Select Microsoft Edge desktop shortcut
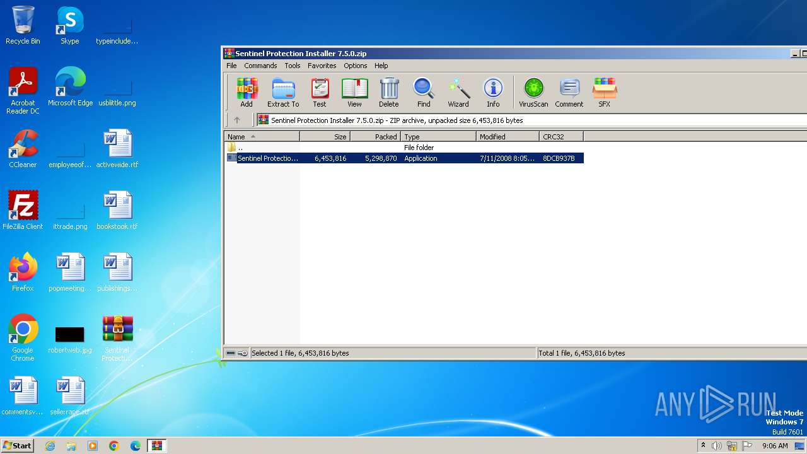This screenshot has height=454, width=807. (70, 87)
